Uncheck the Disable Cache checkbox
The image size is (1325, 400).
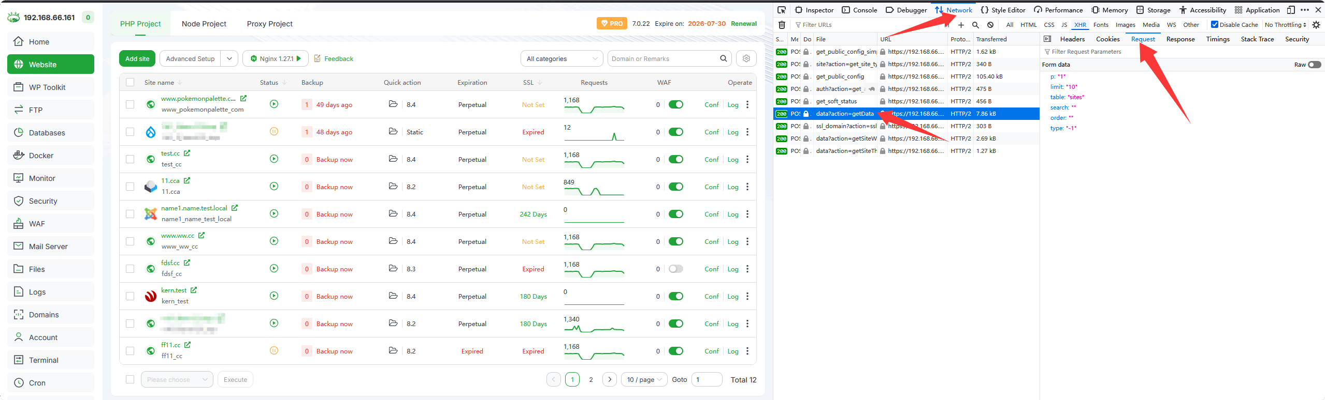pyautogui.click(x=1214, y=25)
